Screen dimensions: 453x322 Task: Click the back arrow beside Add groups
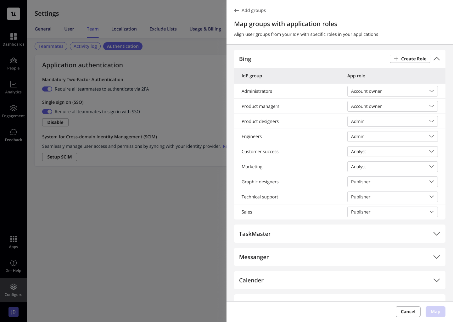pos(237,10)
